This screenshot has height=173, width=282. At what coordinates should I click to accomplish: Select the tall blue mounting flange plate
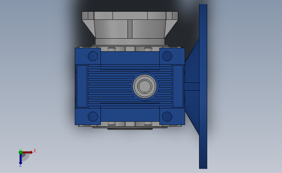[203, 86]
